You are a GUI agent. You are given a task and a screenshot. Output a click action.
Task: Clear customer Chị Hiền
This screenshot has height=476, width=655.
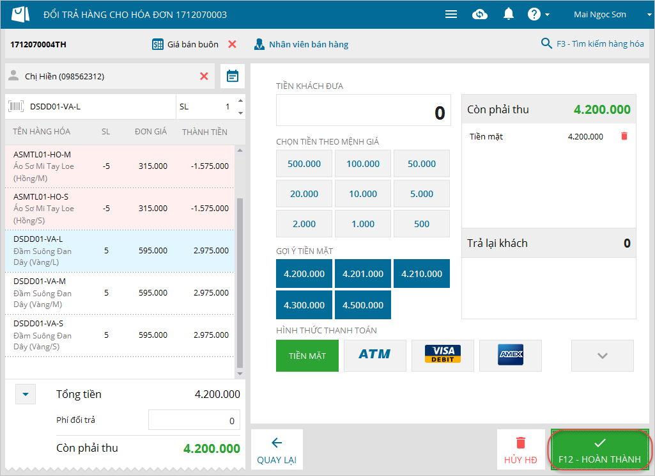click(204, 76)
